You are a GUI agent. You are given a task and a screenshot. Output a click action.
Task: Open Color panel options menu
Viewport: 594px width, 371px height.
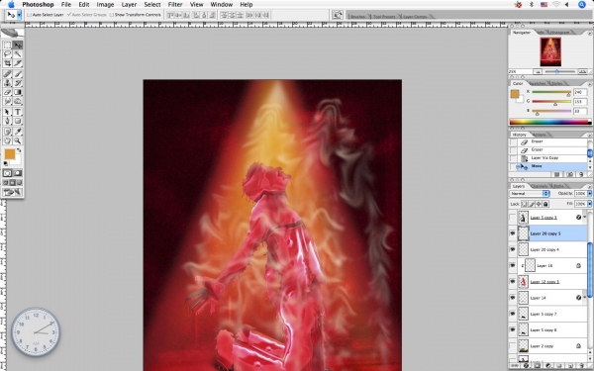point(589,84)
